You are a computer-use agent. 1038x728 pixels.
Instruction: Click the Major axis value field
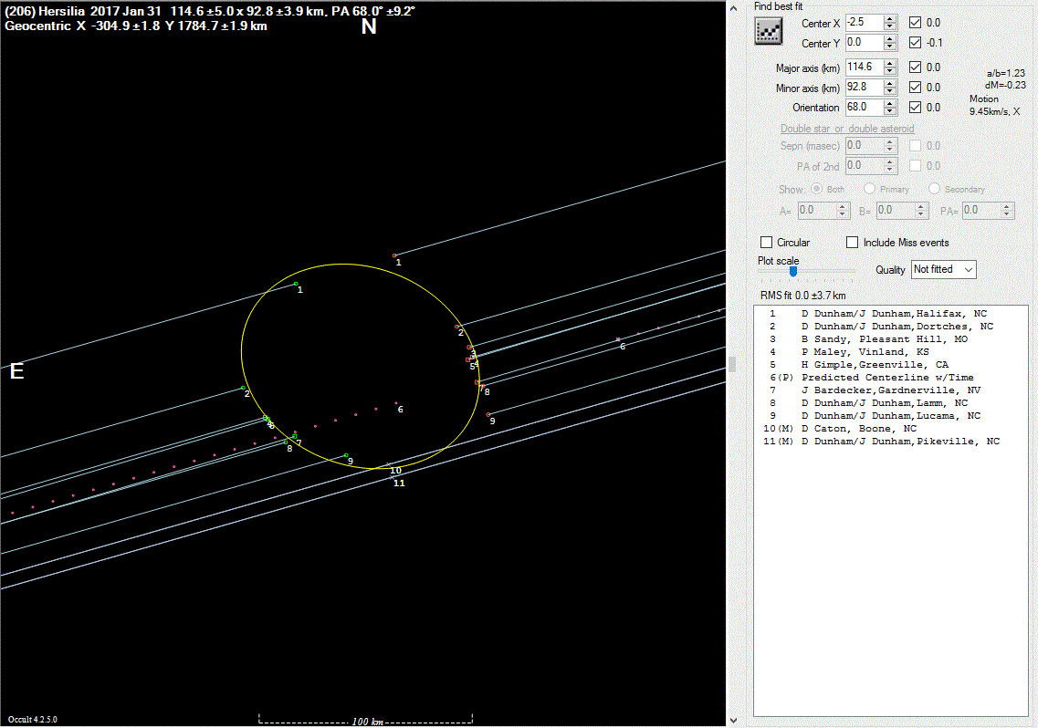click(x=865, y=67)
